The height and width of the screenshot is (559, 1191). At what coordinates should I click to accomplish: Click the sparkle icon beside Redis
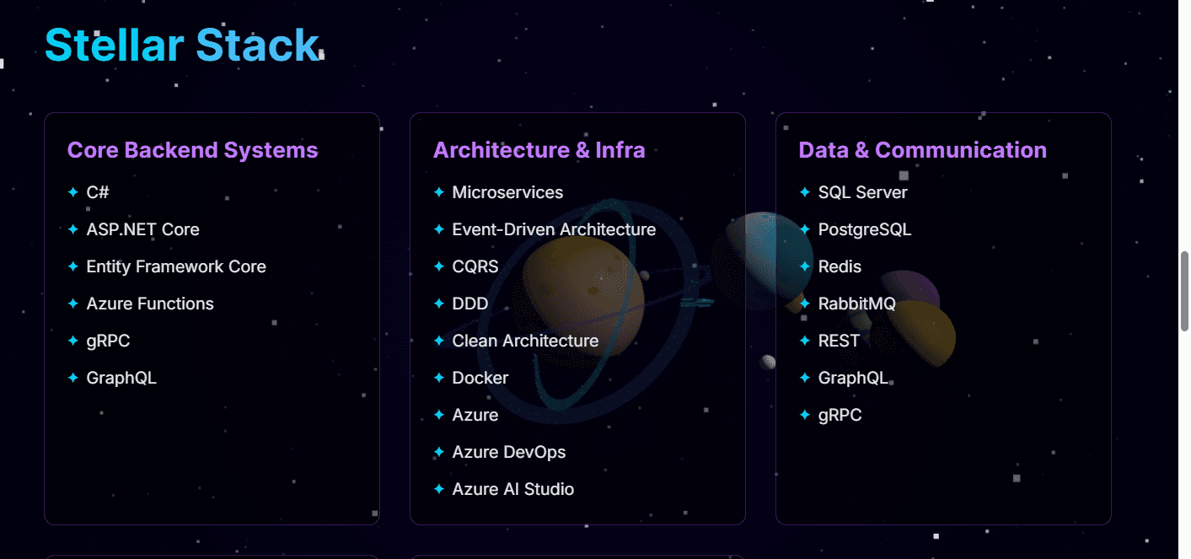click(x=803, y=266)
